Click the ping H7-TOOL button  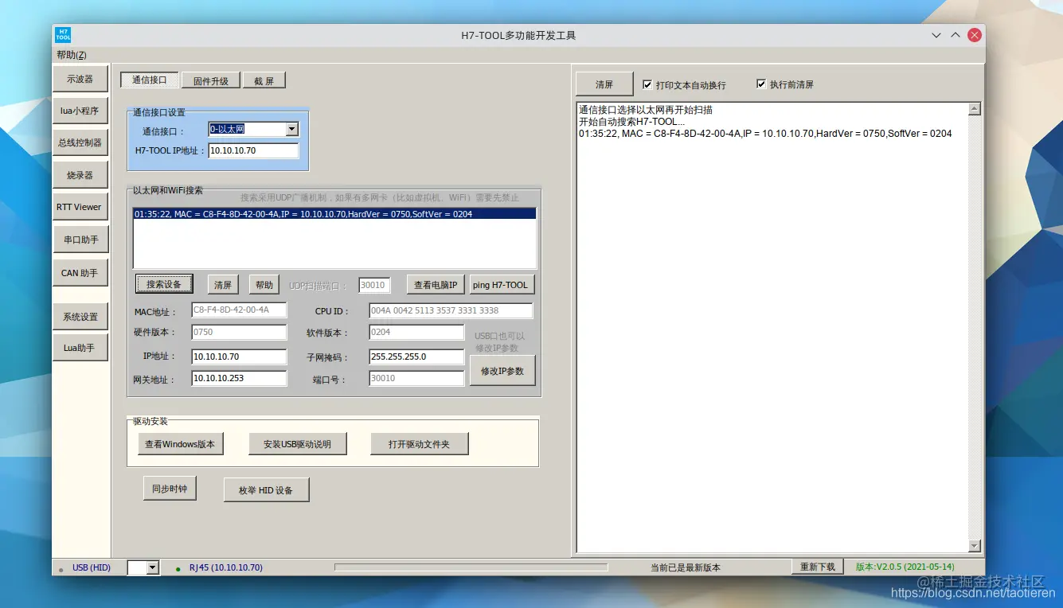(501, 285)
